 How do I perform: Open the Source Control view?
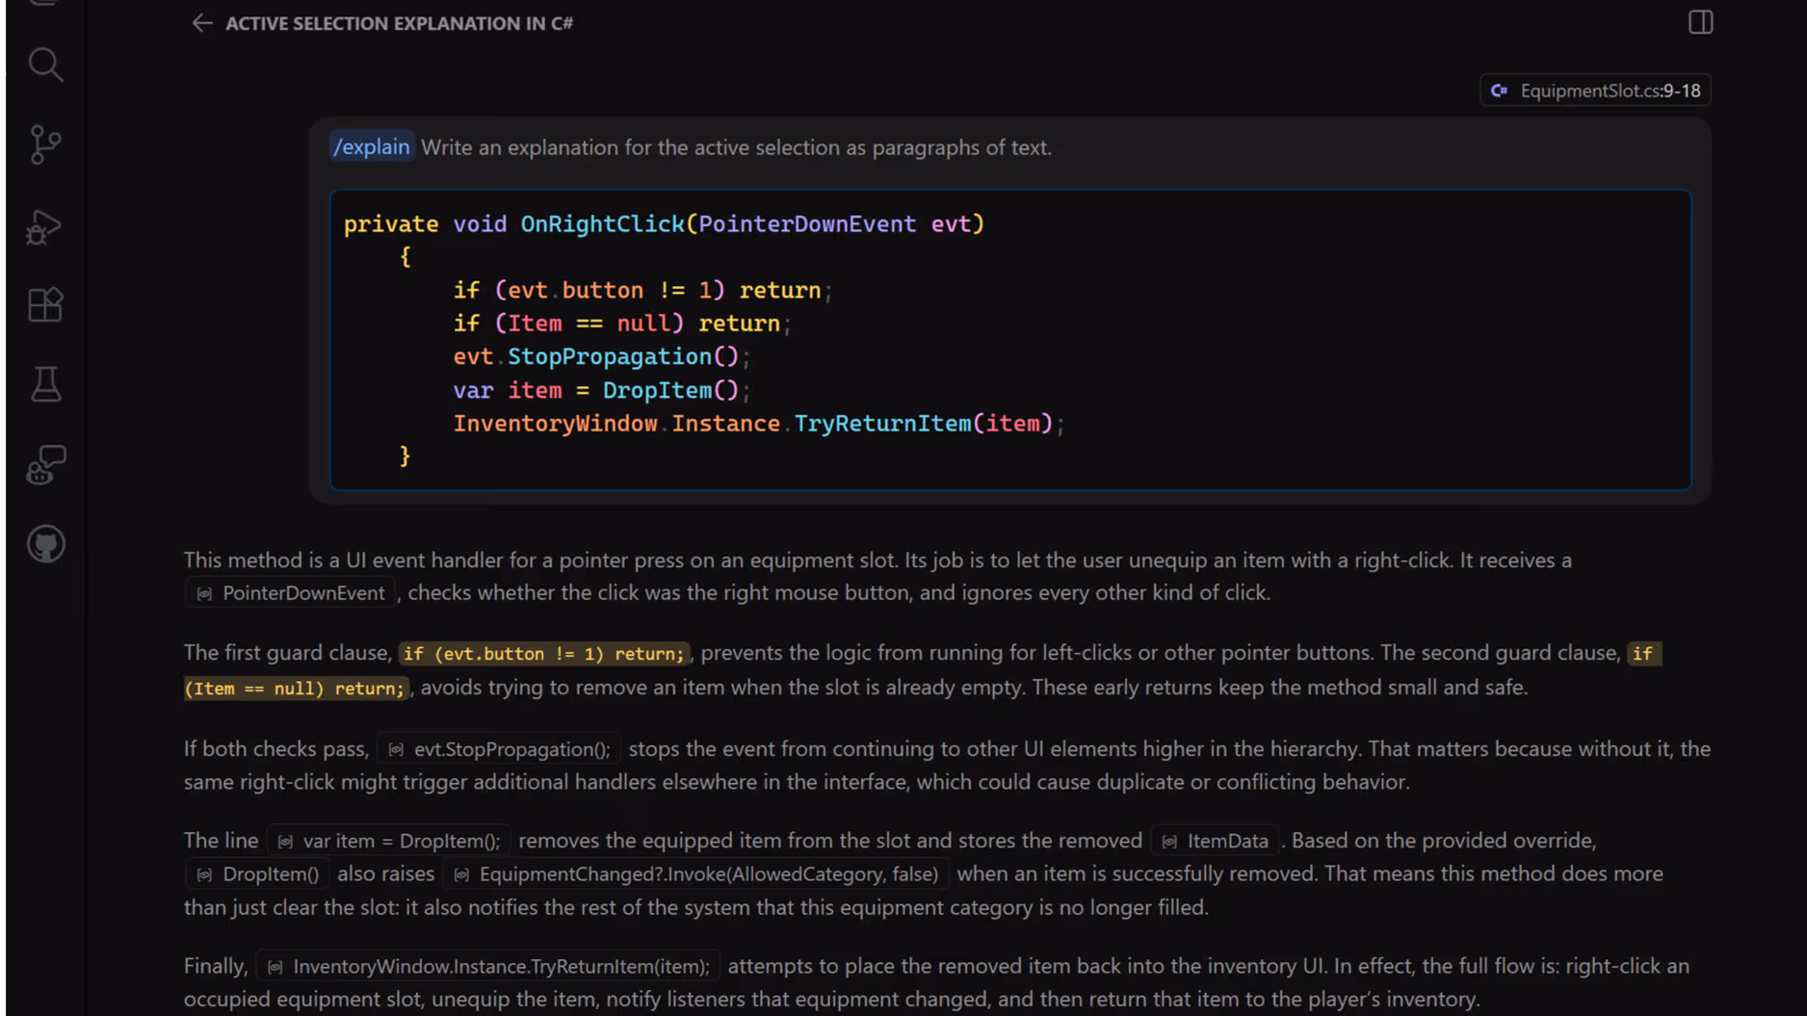(x=45, y=144)
